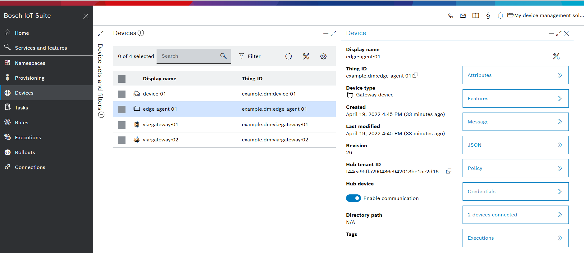Close the Bosch IoT Suite sidebar
This screenshot has height=253, width=584.
pyautogui.click(x=86, y=16)
